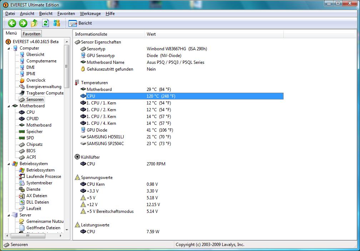Open DLL Dateien tree item
Screen dimensions: 360x251
[x=37, y=202]
